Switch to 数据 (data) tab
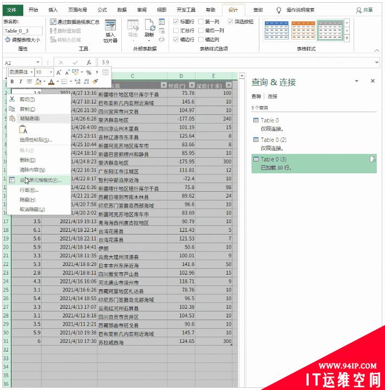The width and height of the screenshot is (385, 390). 122,10
